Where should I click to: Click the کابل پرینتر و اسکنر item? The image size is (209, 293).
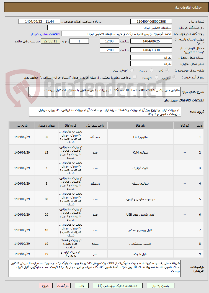point(140,230)
